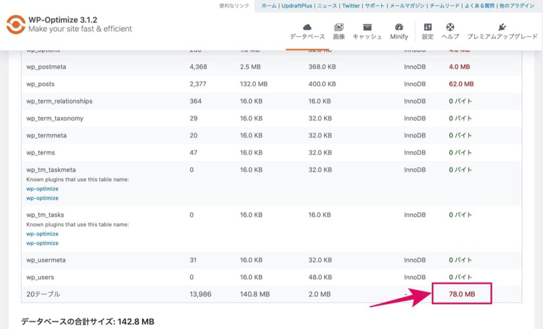
Task: Open the Twitter link
Action: tap(351, 5)
